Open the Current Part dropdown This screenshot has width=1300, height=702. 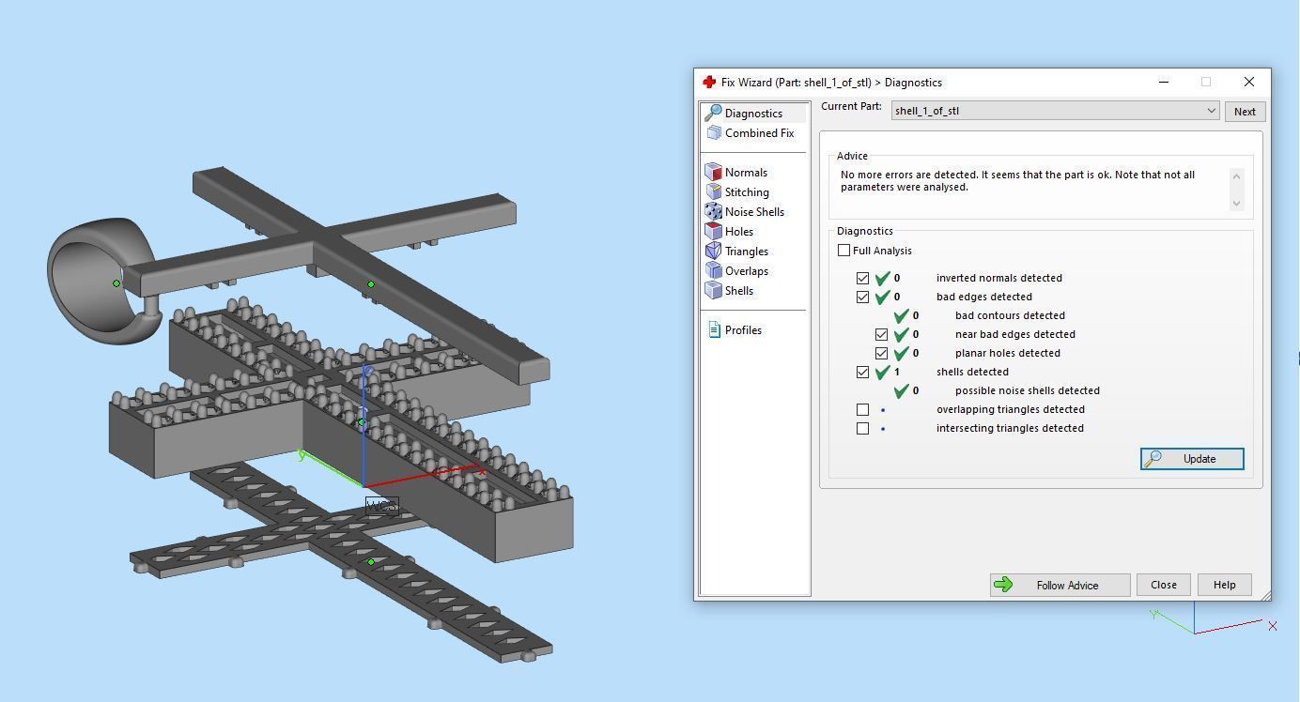click(1055, 111)
